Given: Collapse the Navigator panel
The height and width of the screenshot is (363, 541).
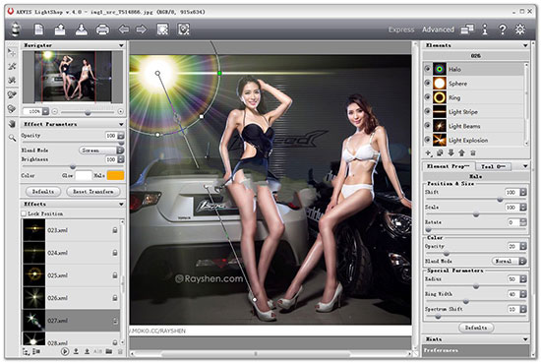Looking at the screenshot, I should click(121, 45).
